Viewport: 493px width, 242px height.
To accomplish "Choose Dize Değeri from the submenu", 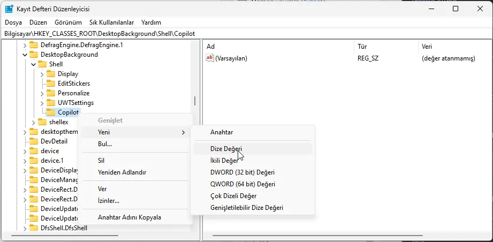I will (226, 148).
